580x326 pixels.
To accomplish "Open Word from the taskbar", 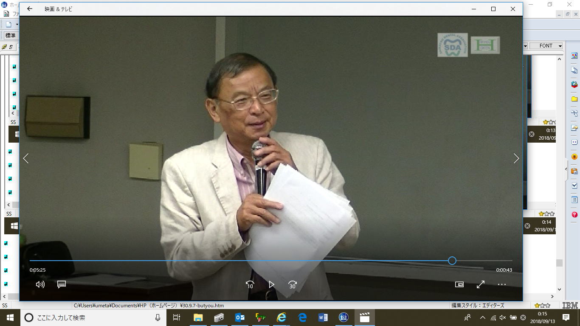I will coord(323,318).
